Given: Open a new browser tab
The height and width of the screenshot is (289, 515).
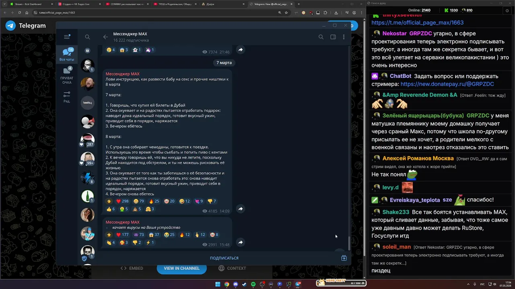Looking at the screenshot, I should [x=299, y=4].
